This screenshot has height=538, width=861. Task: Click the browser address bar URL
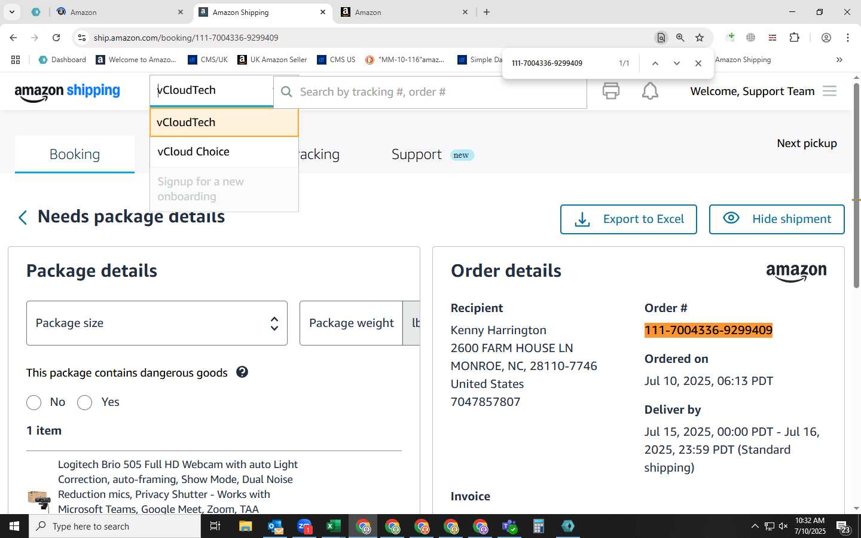pos(186,38)
